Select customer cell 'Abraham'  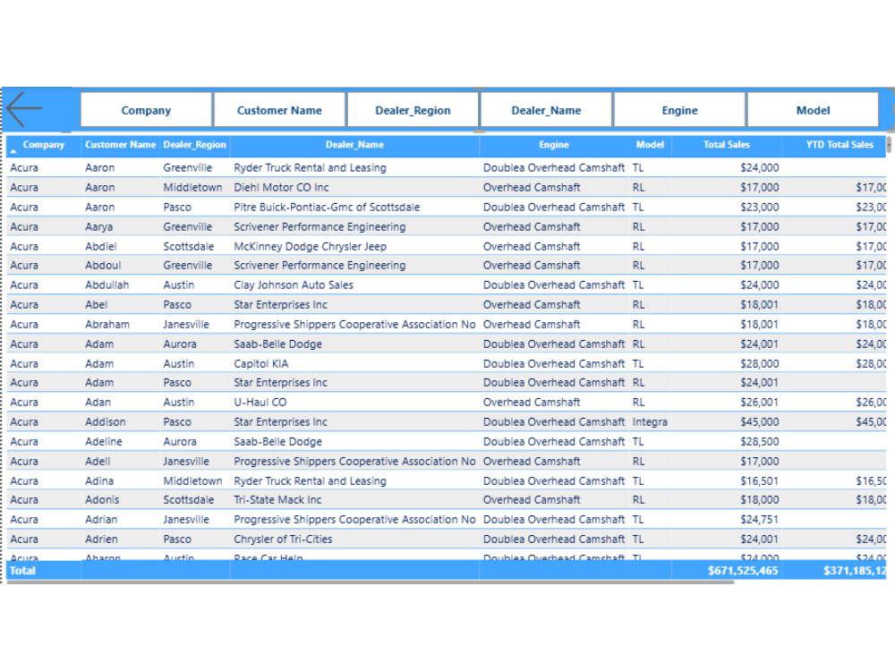click(107, 325)
